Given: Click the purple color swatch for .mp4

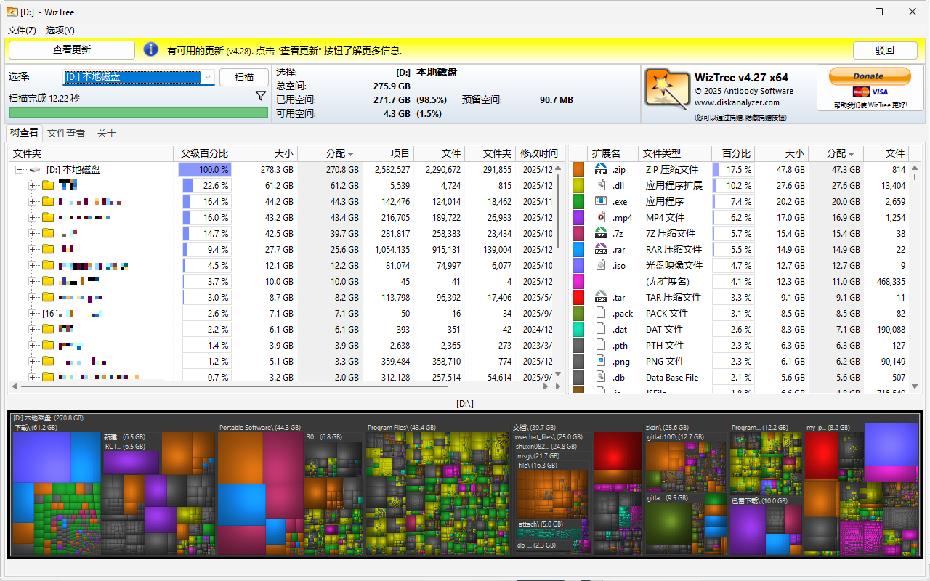Looking at the screenshot, I should click(579, 217).
